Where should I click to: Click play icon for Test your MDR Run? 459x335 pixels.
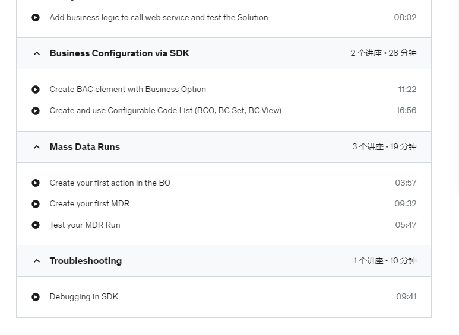(36, 225)
